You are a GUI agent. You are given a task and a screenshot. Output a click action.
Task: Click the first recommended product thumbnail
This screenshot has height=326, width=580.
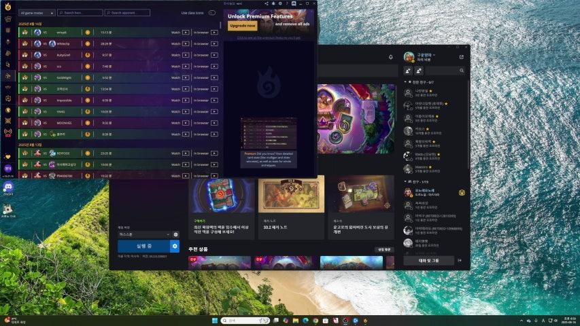pyautogui.click(x=220, y=263)
